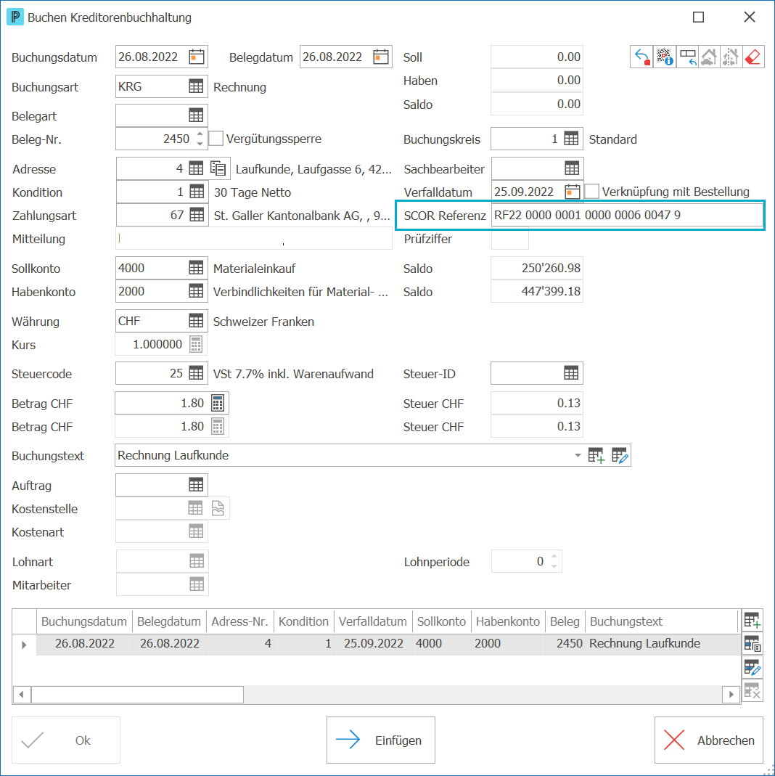
Task: Enable the Vergütungssperre checkbox
Action: [216, 139]
